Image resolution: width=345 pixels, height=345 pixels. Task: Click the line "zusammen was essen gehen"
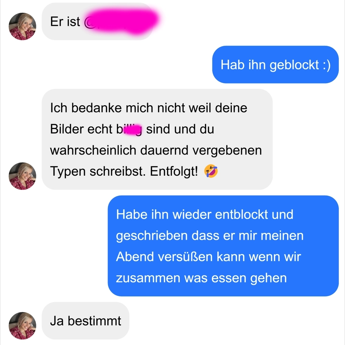click(x=201, y=278)
